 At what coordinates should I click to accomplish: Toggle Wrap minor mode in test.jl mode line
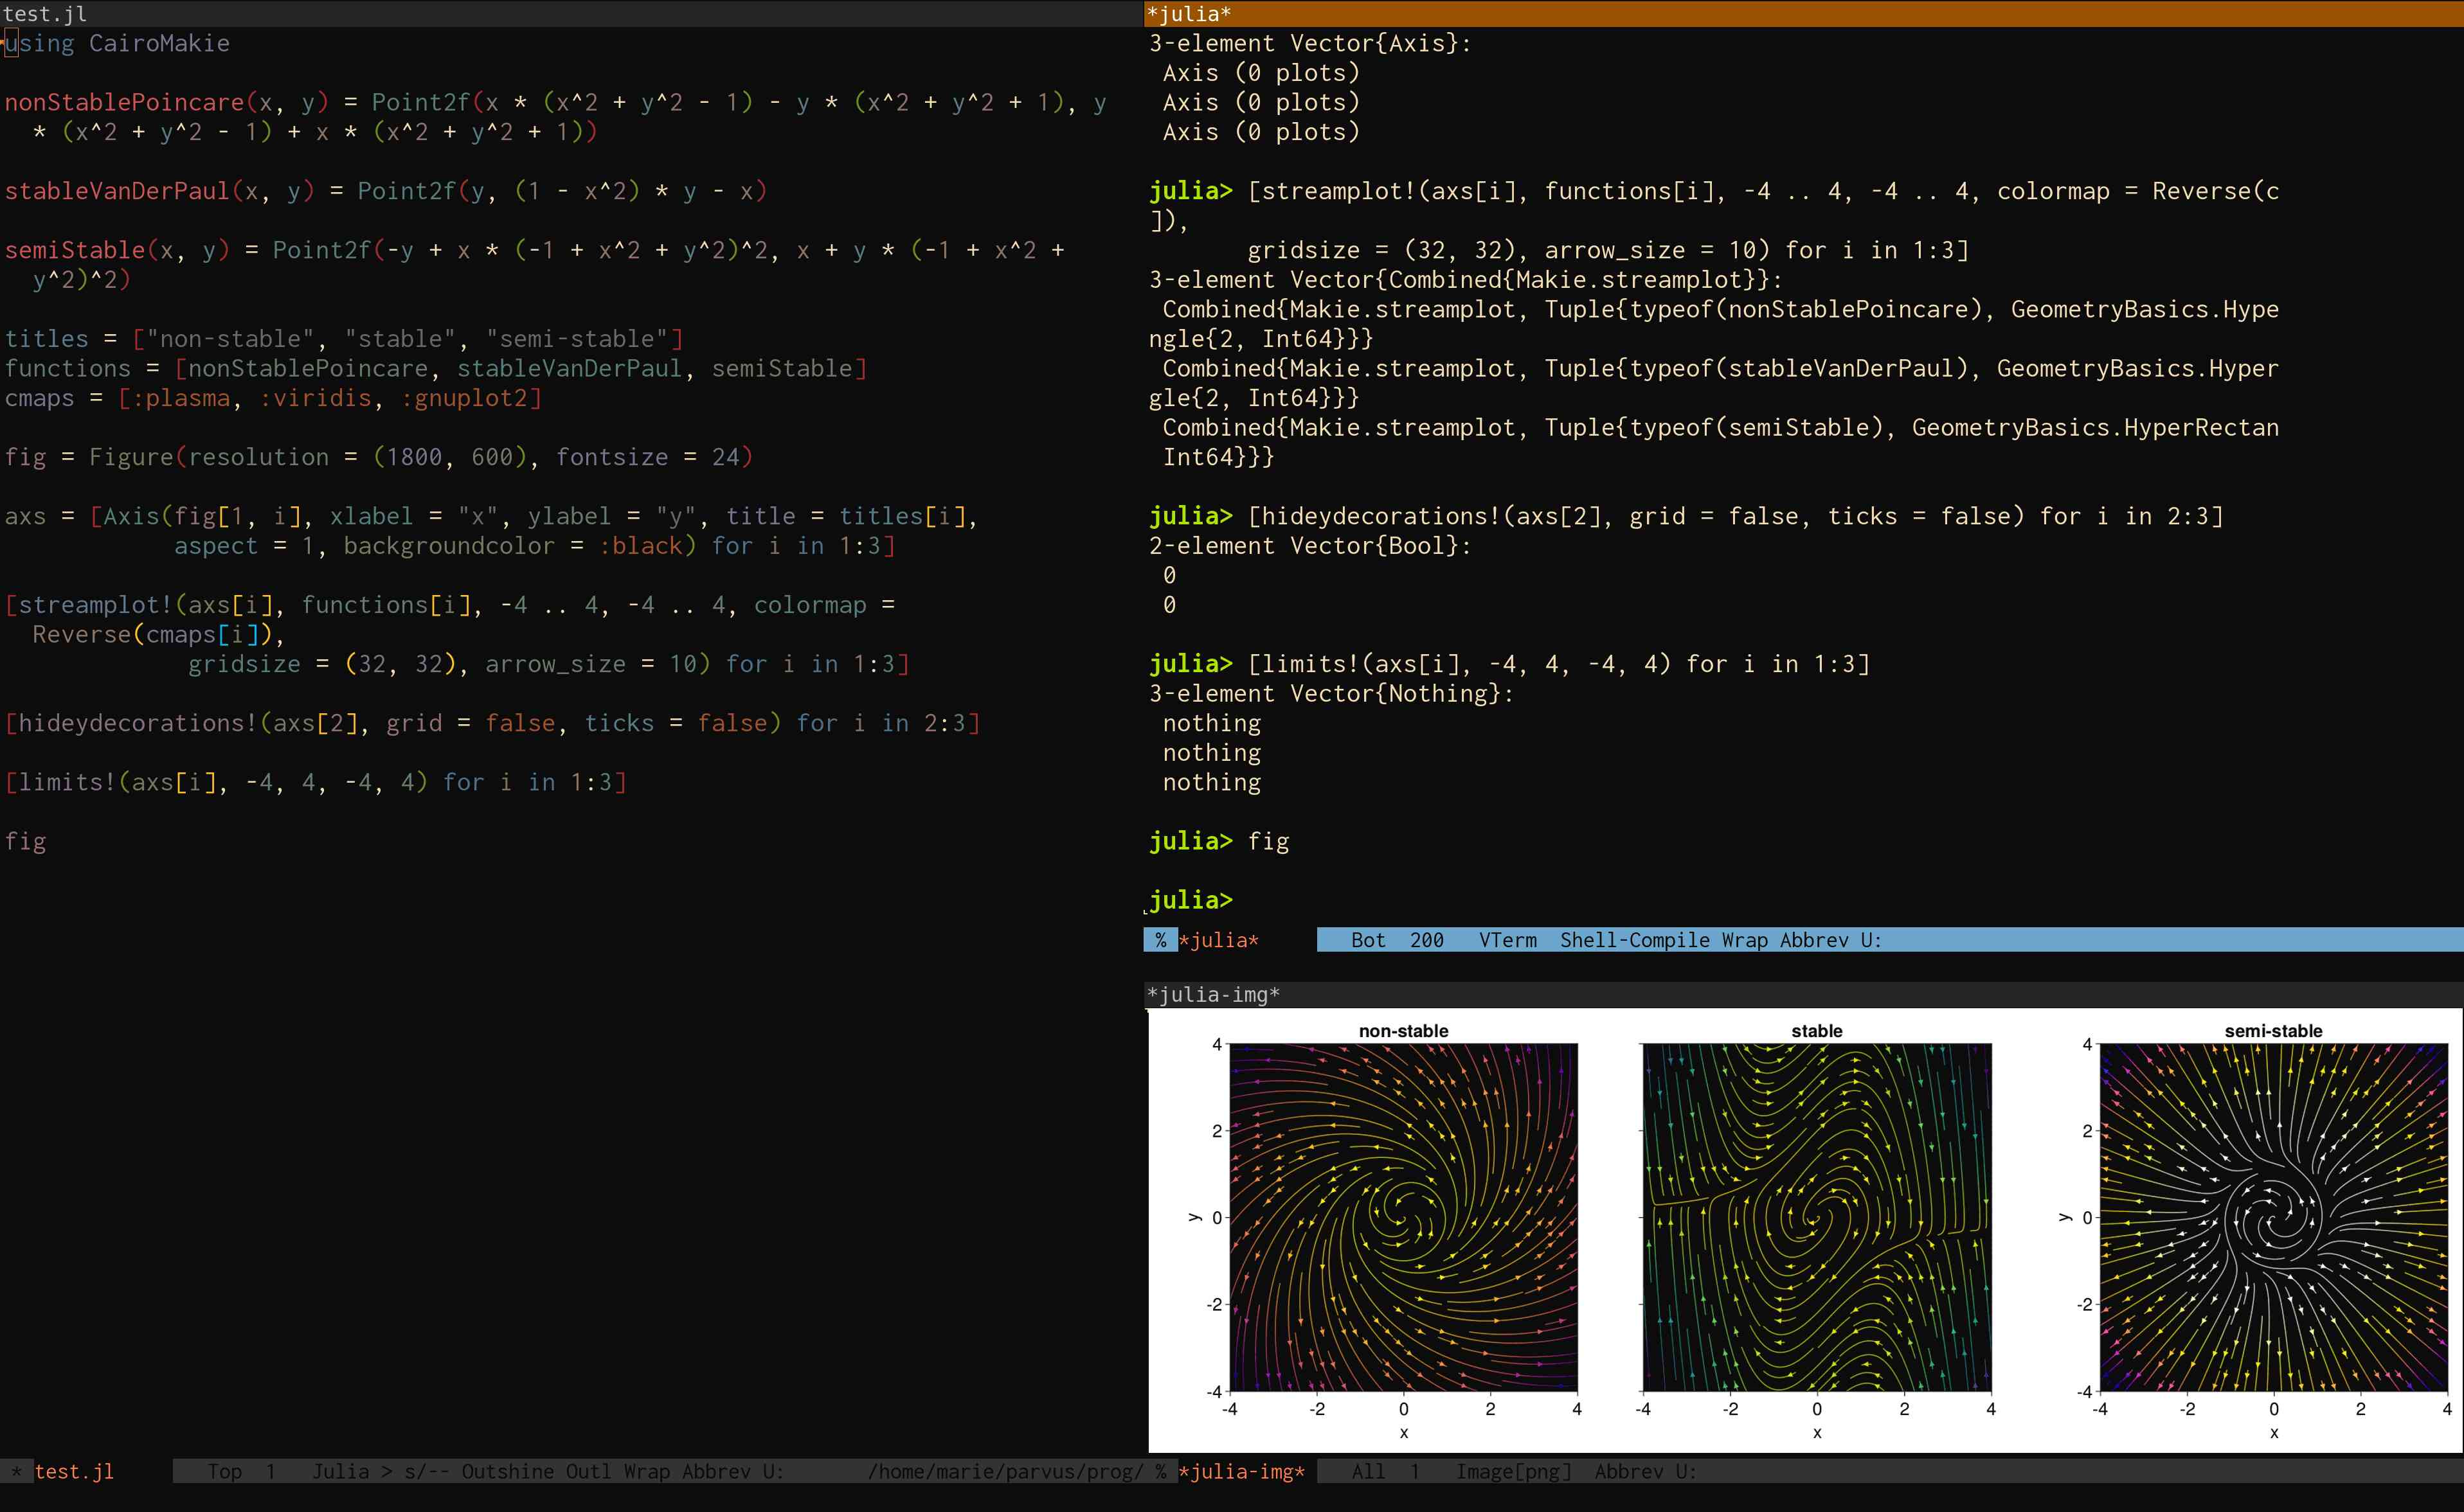click(646, 1471)
